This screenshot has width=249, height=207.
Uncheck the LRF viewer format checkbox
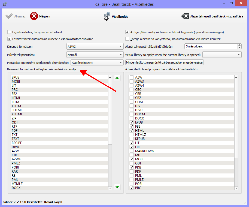(x=132, y=147)
